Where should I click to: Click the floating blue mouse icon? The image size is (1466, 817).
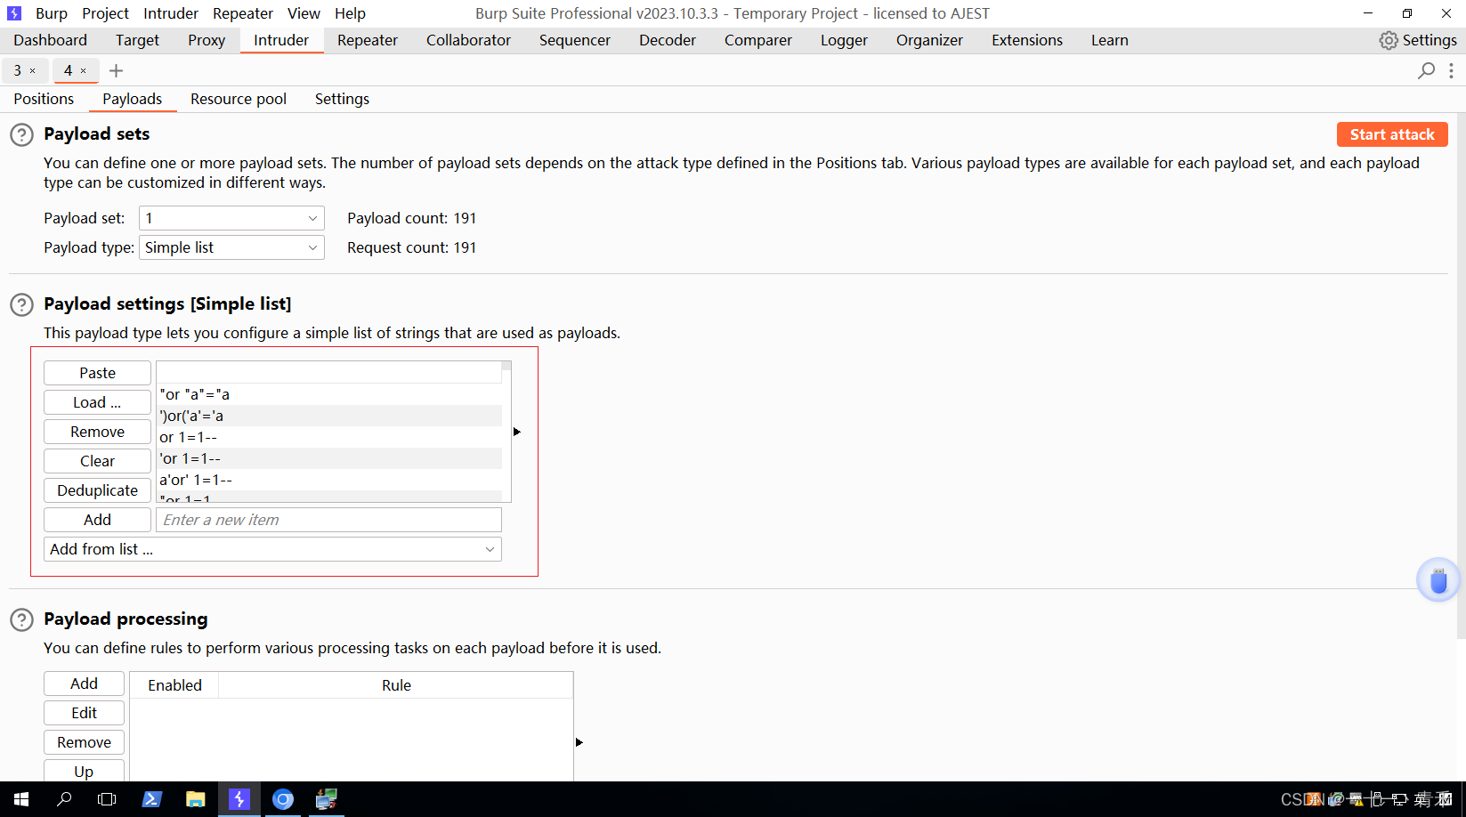[1438, 580]
